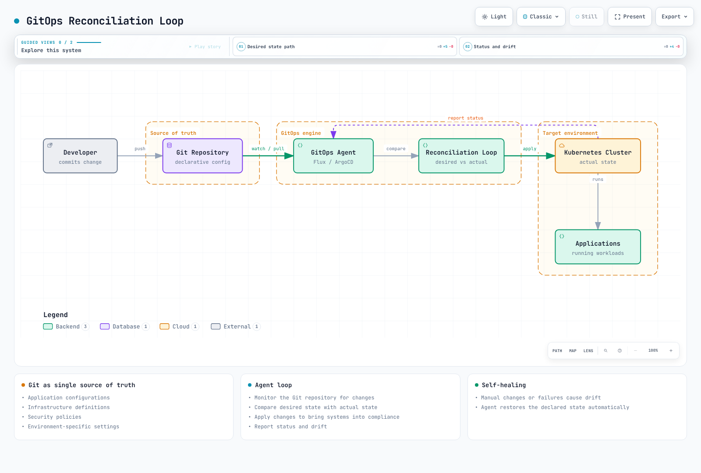Screen dimensions: 701x473
Task: Click the 'push' edge label
Action: 140,149
